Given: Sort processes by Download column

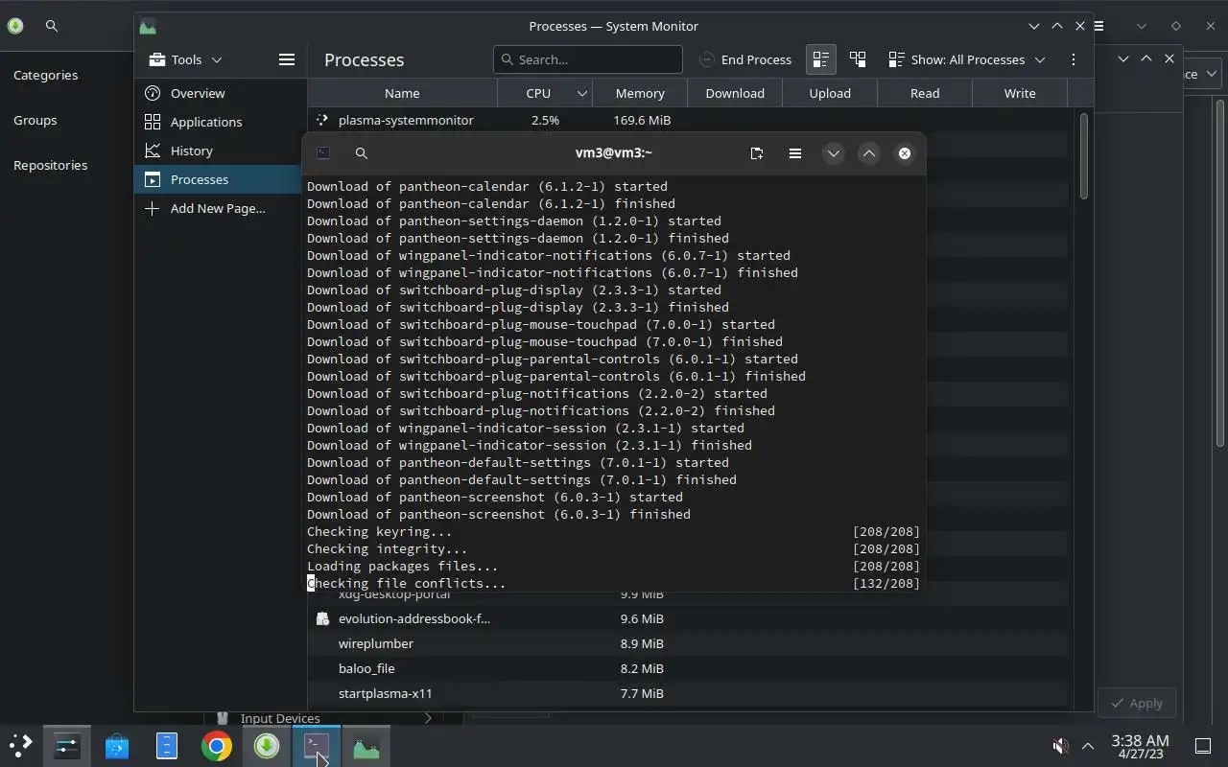Looking at the screenshot, I should [735, 93].
